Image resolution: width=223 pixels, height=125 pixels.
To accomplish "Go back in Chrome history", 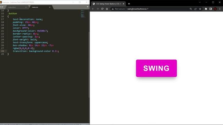I will point(93,9).
